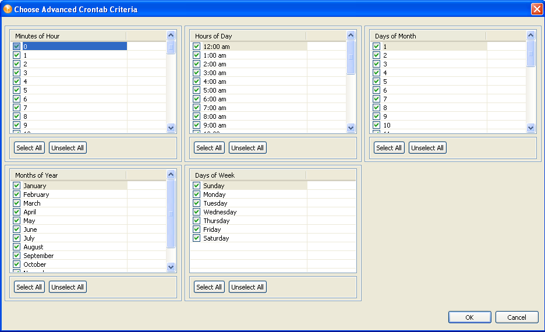
Task: Unselect All under Days of Week
Action: coord(247,287)
